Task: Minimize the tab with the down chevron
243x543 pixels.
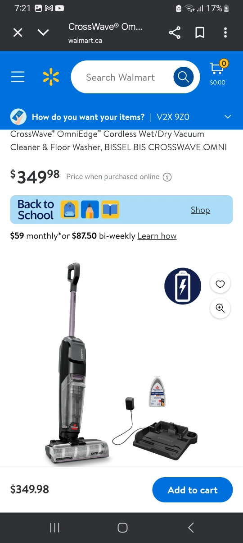Action: (43, 32)
